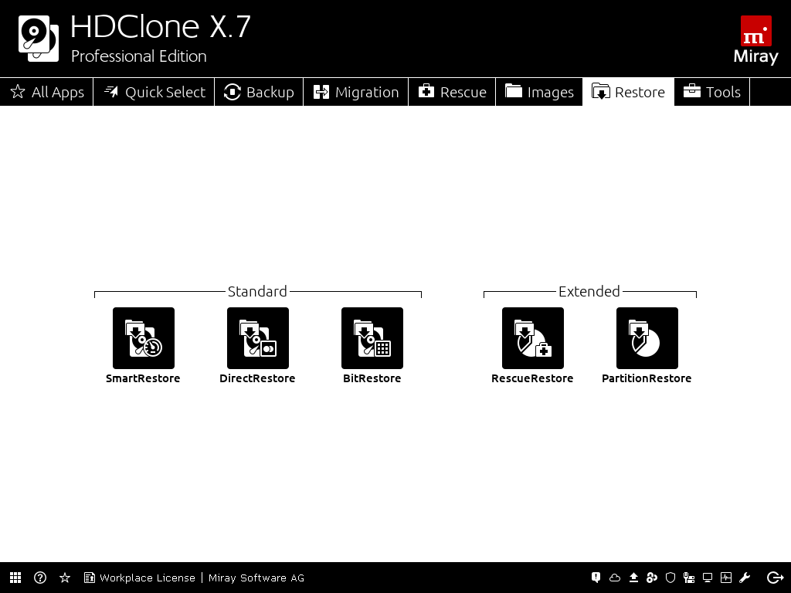
Task: Start RescueRestore from the Extended group
Action: [x=532, y=338]
